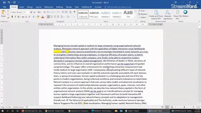Align text right
This screenshot has width=201, height=113.
tap(55, 17)
